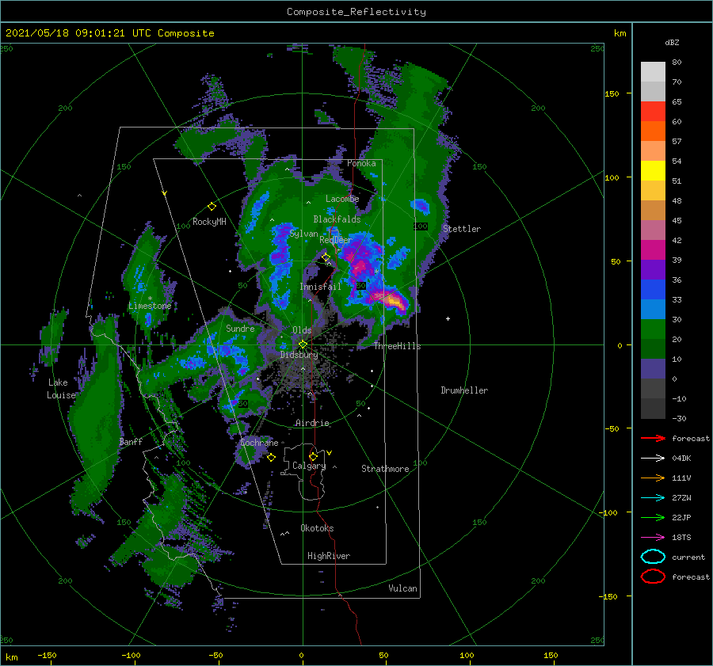Click the Vulcan label

click(403, 588)
